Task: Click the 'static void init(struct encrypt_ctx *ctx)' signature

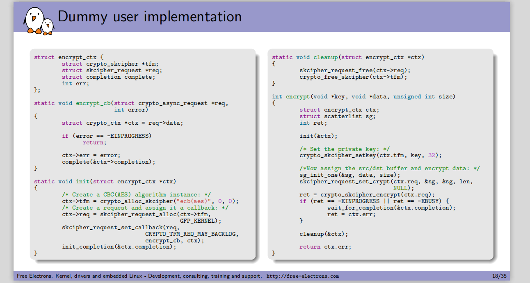Action: (105, 182)
